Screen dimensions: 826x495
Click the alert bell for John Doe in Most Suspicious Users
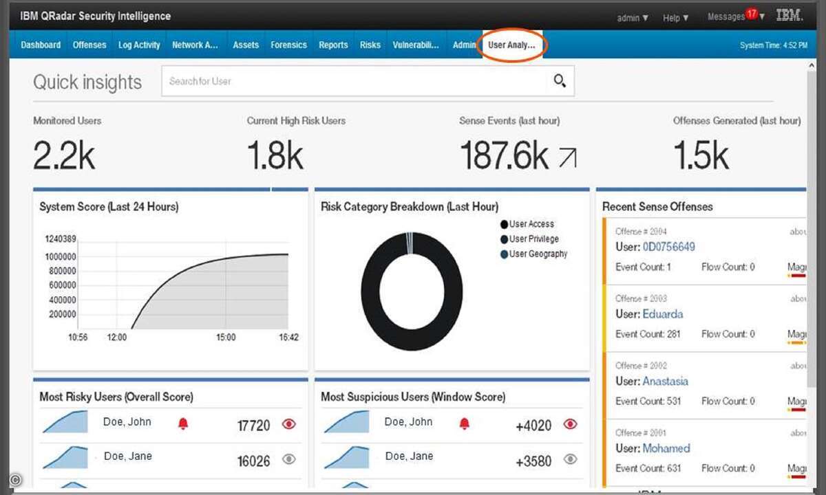465,424
